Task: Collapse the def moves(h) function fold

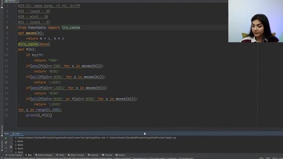Action: coord(16,33)
